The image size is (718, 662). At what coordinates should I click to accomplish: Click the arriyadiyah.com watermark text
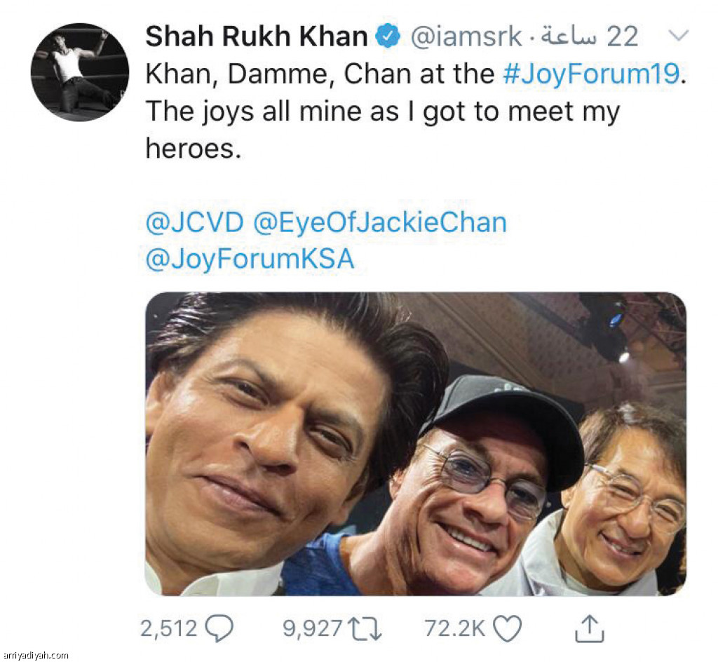coord(35,656)
